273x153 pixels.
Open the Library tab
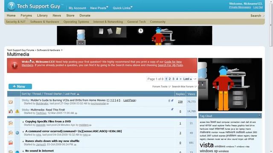42,15
